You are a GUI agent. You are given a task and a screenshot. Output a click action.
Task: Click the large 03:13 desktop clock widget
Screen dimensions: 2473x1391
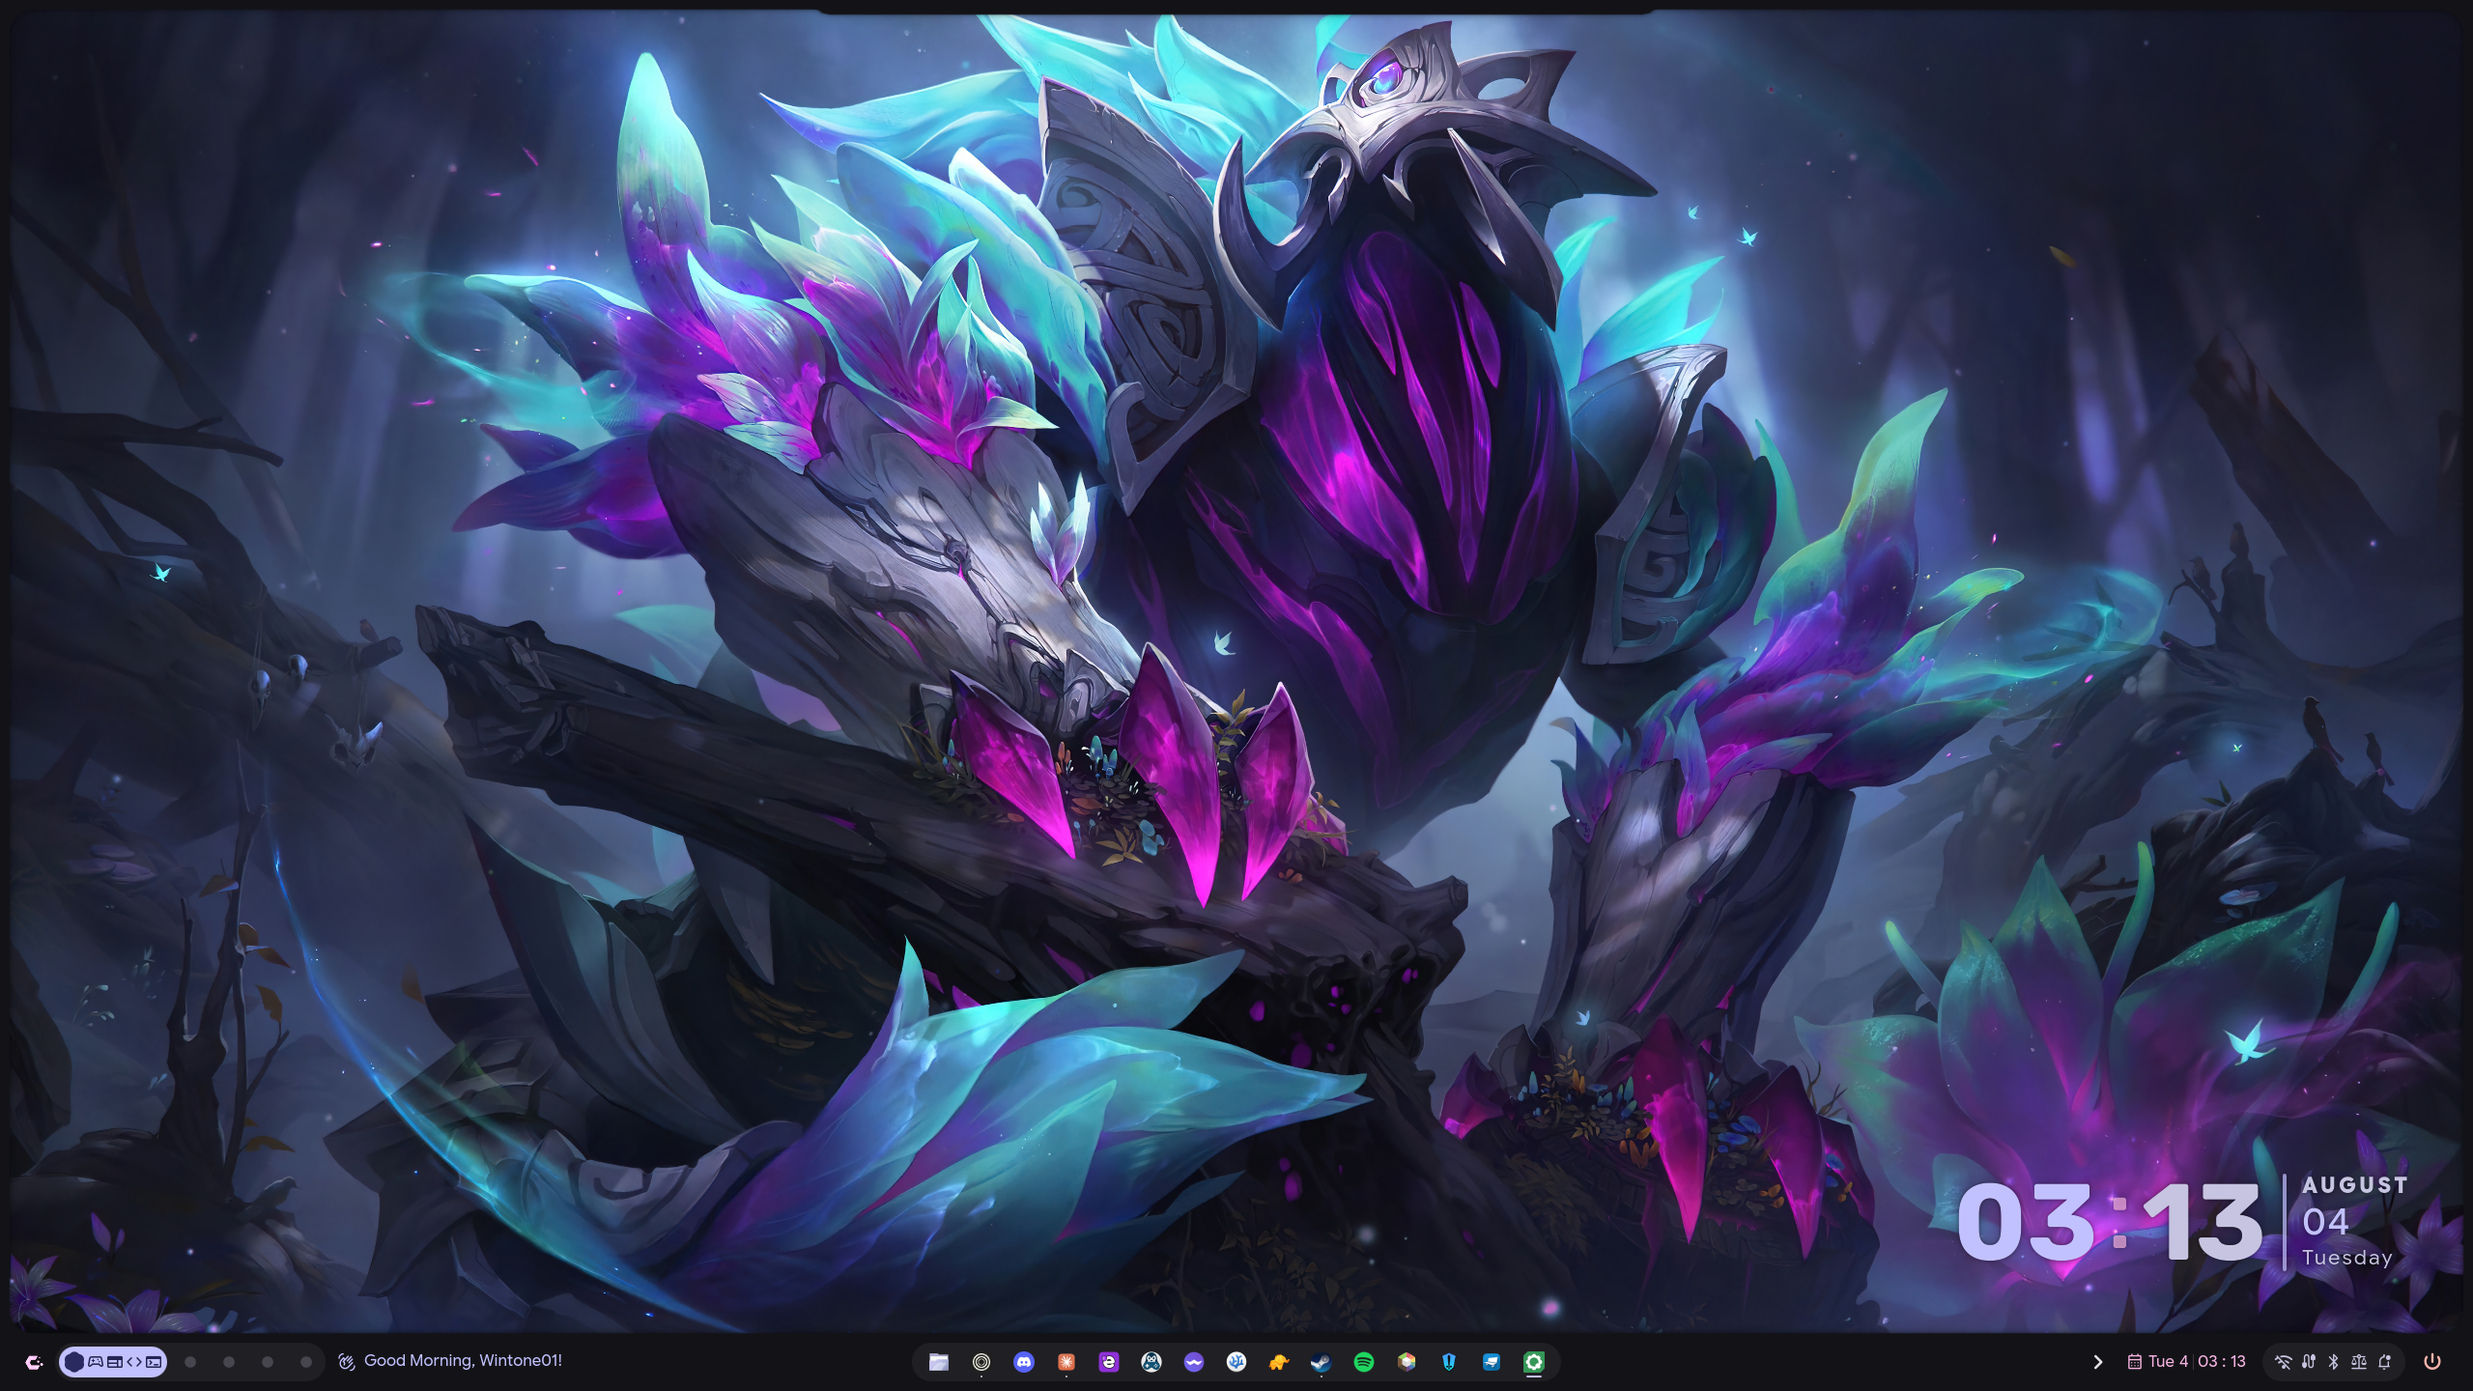pos(2109,1223)
